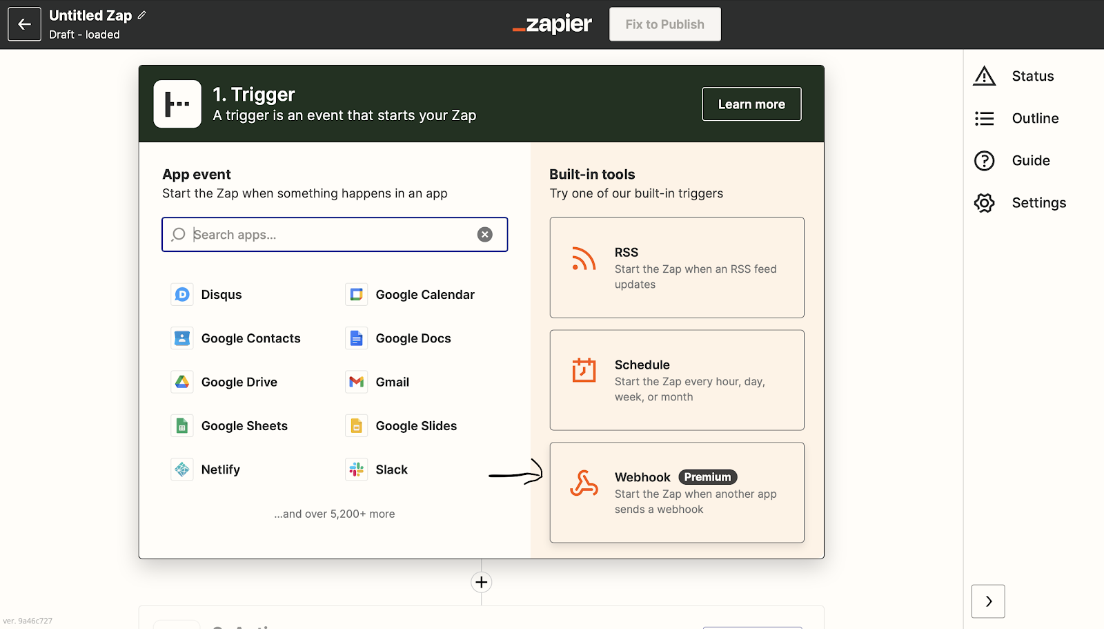This screenshot has width=1104, height=629.
Task: Open the Guide question mark icon
Action: 985,161
